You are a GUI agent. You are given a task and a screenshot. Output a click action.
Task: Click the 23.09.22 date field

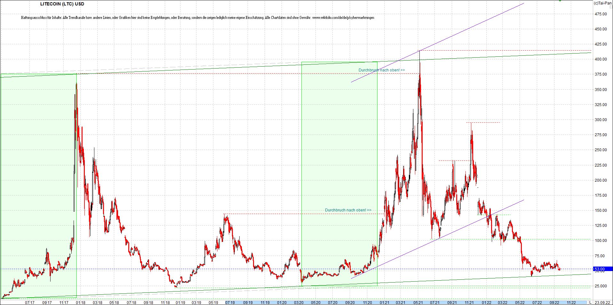[x=602, y=302]
